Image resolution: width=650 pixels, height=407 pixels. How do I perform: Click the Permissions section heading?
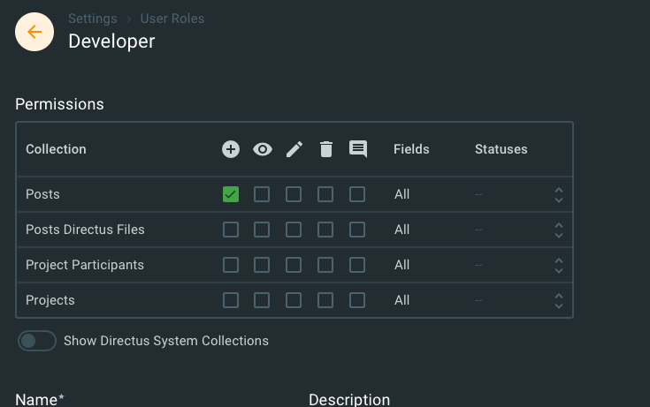(x=59, y=104)
